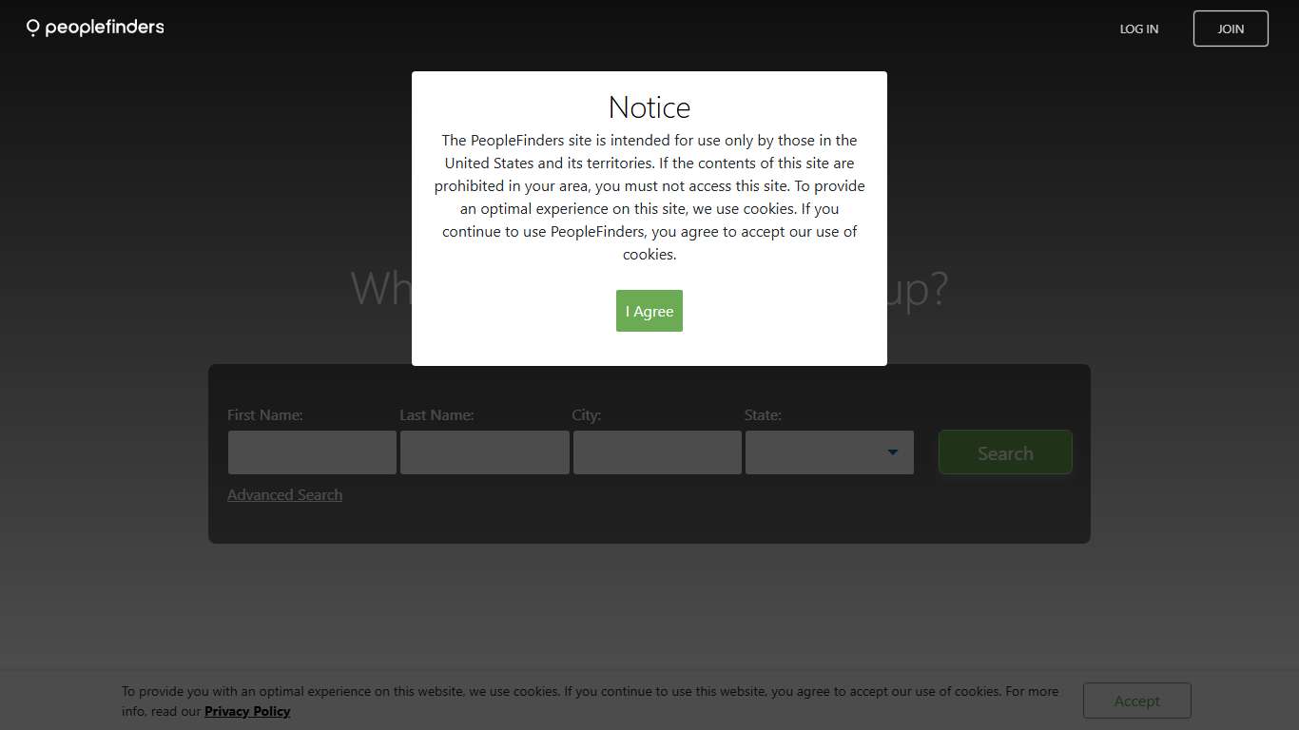Click the City label text
Screen dimensions: 1299x730
tap(587, 414)
